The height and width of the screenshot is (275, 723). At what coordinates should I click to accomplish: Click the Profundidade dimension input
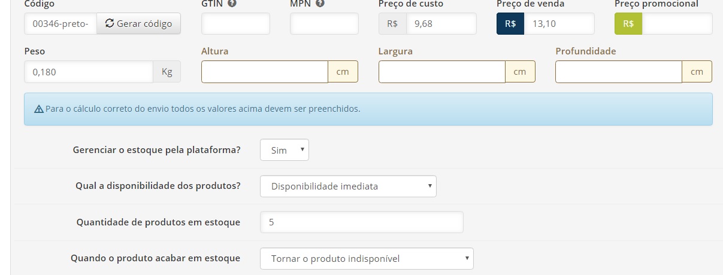click(x=619, y=72)
